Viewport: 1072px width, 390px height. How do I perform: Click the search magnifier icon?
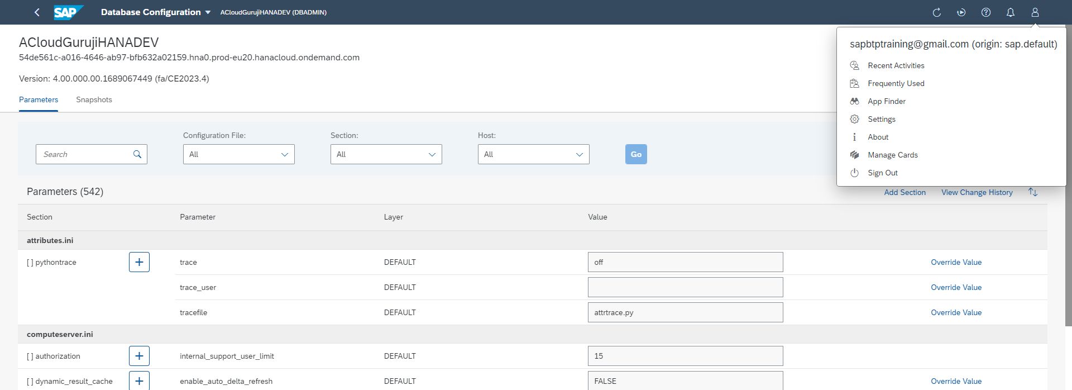coord(137,154)
